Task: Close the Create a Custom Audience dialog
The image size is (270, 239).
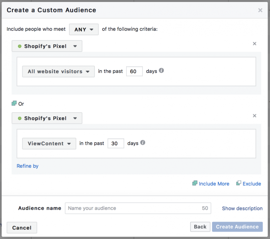Action: click(260, 10)
